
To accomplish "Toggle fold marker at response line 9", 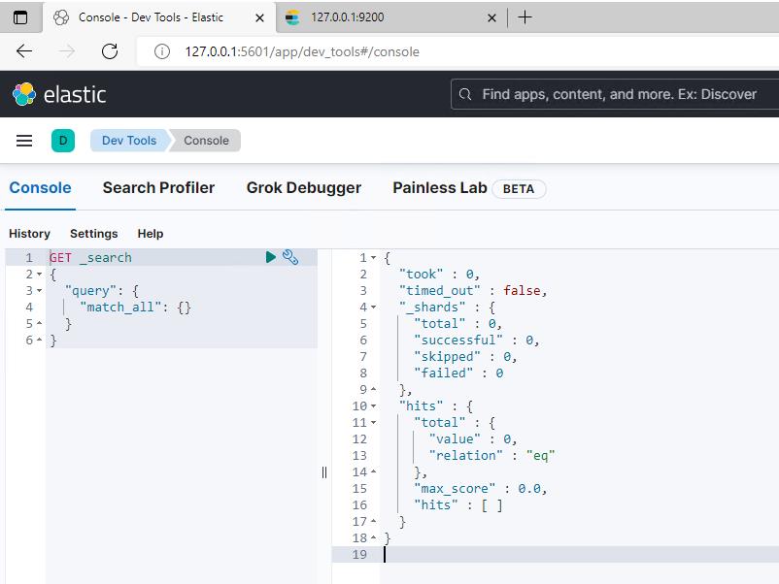I will (373, 389).
